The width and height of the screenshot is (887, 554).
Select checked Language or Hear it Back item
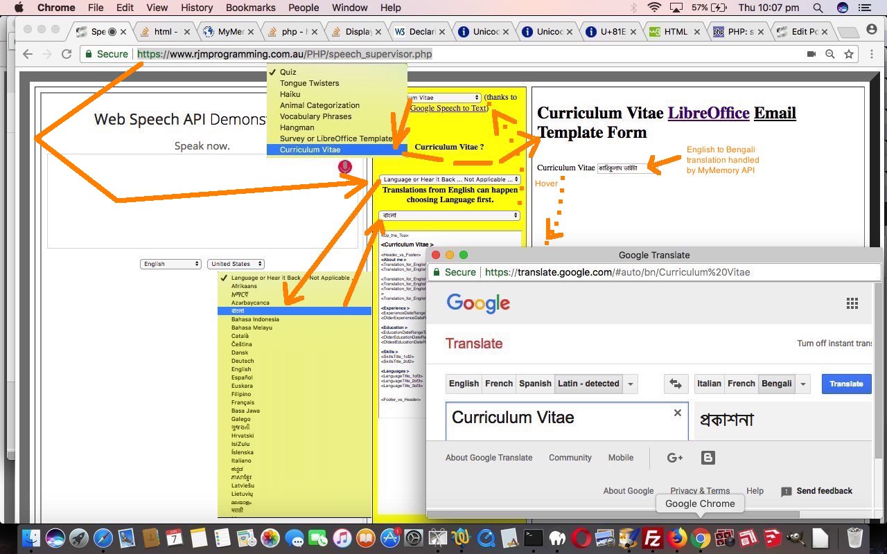point(295,278)
